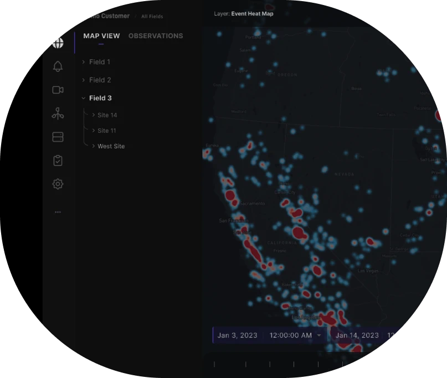Open the video camera section
Screen dimensions: 447x378
pos(58,90)
